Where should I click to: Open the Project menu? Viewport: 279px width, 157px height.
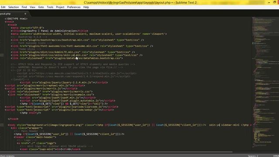[60, 7]
